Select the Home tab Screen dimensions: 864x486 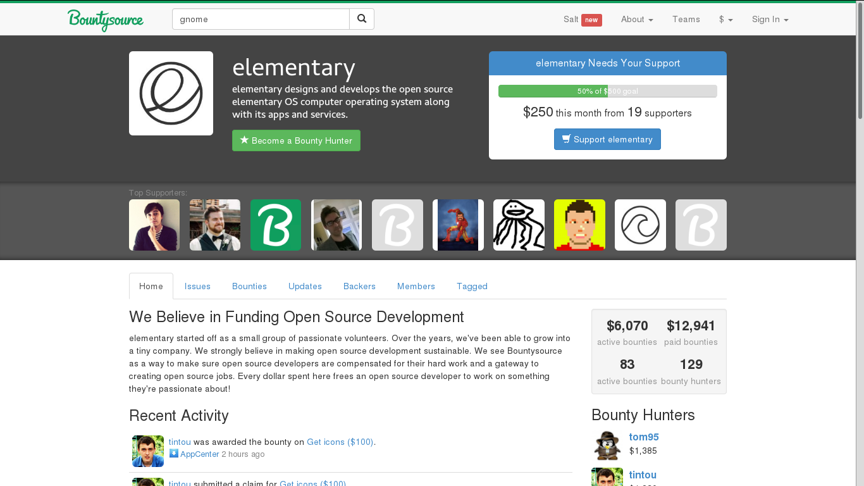click(x=151, y=286)
